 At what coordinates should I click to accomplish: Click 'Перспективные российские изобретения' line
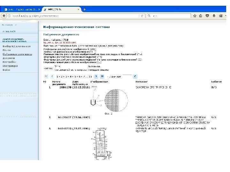point(73,62)
